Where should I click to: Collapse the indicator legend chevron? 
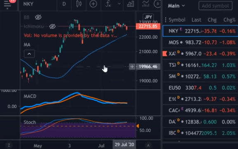29,54
